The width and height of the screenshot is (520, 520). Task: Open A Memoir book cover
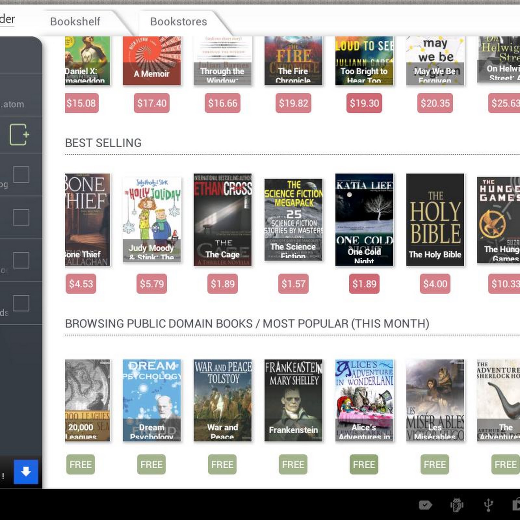click(152, 61)
